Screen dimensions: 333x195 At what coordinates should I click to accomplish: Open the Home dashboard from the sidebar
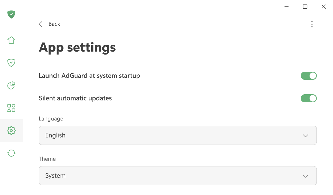[x=11, y=40]
